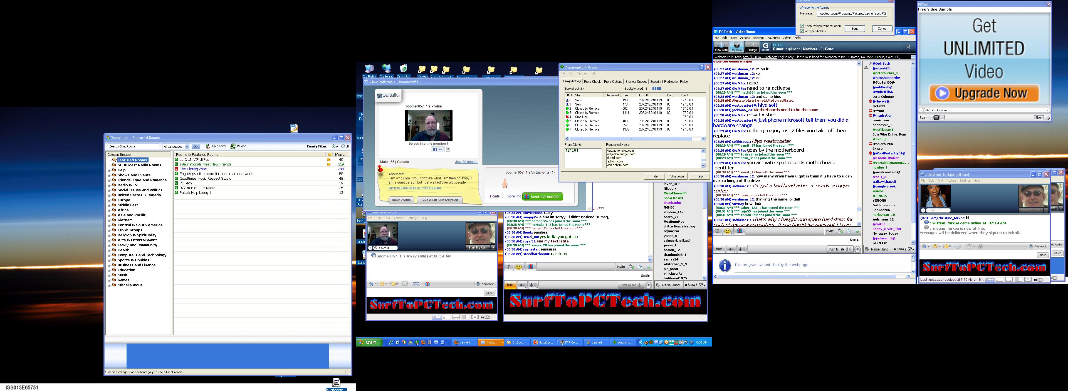Open Actions menu in PCTech Voice Room
The width and height of the screenshot is (1068, 391).
pos(745,38)
